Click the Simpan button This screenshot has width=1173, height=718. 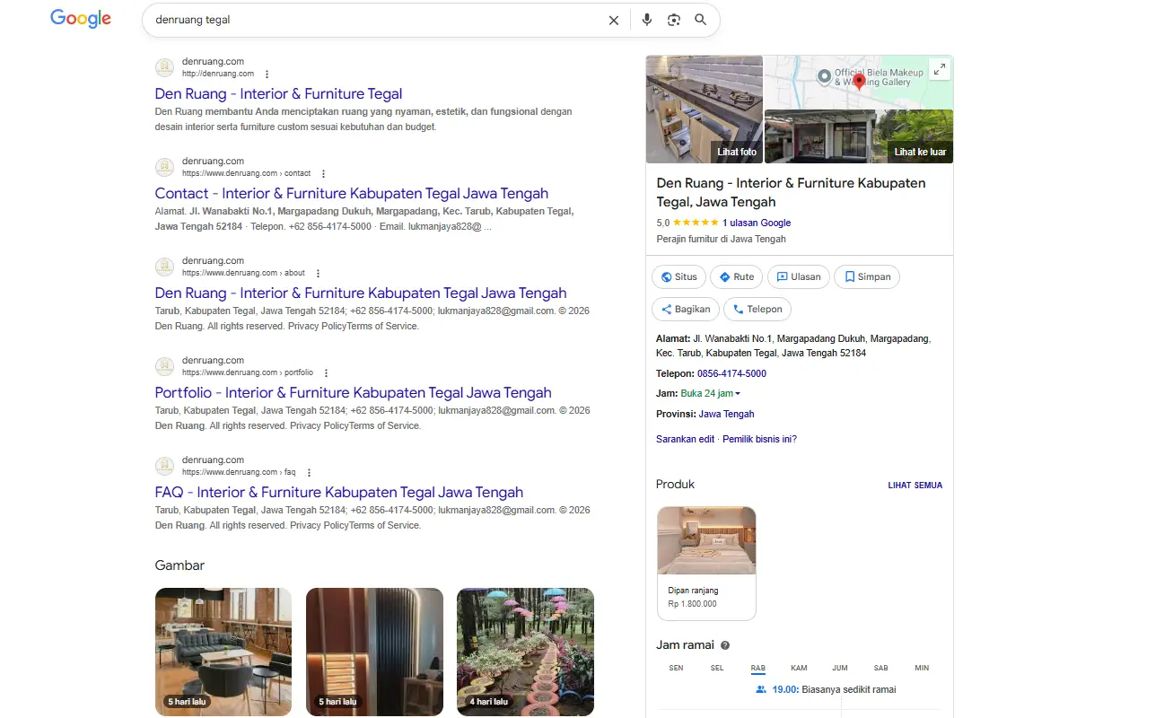867,276
